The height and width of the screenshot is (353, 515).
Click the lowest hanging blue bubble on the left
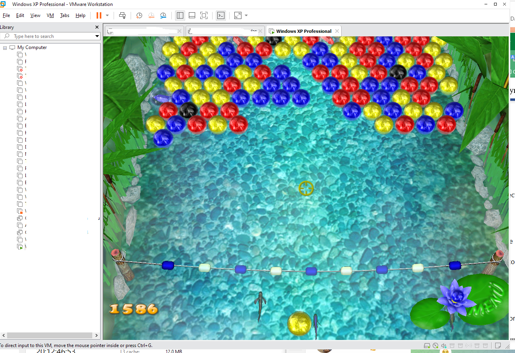[x=163, y=138]
